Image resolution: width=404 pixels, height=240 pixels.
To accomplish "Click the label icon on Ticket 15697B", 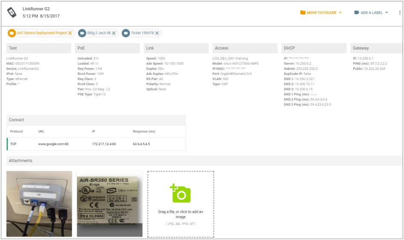I will tap(126, 33).
